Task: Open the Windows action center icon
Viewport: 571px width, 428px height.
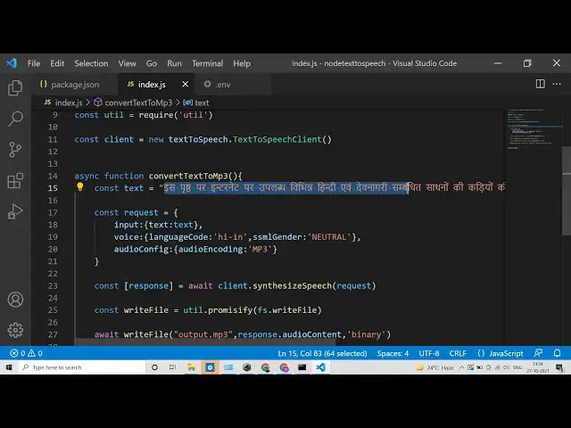Action: (559, 368)
